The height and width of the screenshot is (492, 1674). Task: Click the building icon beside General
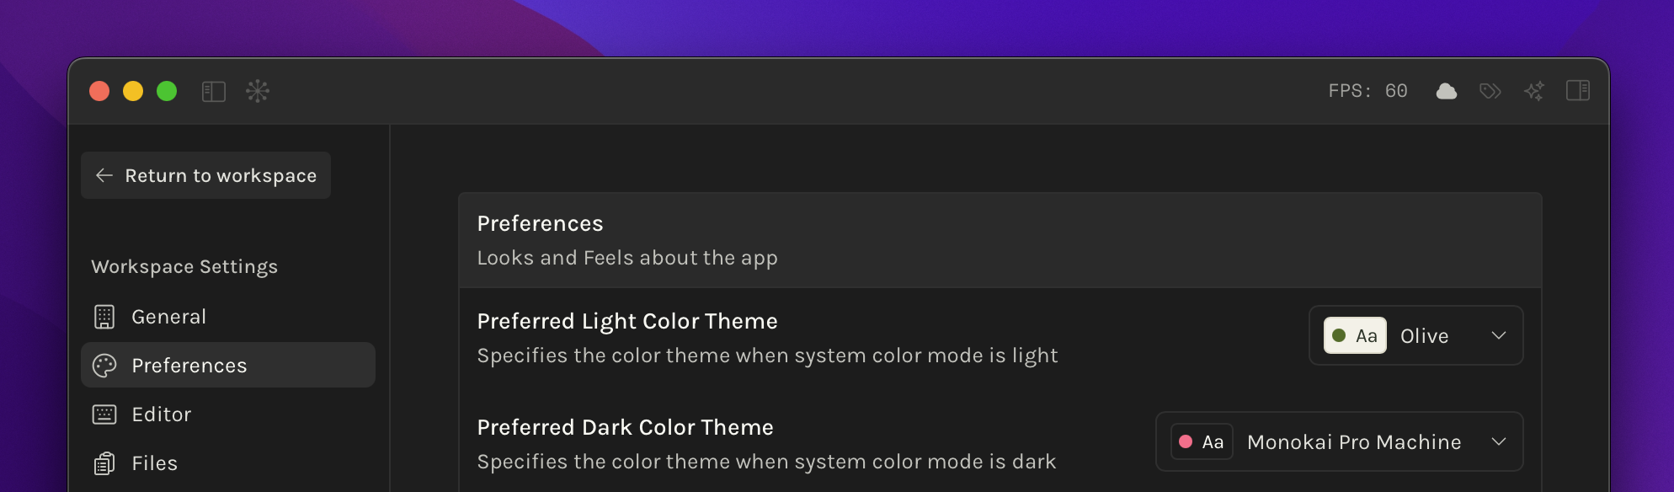click(104, 316)
